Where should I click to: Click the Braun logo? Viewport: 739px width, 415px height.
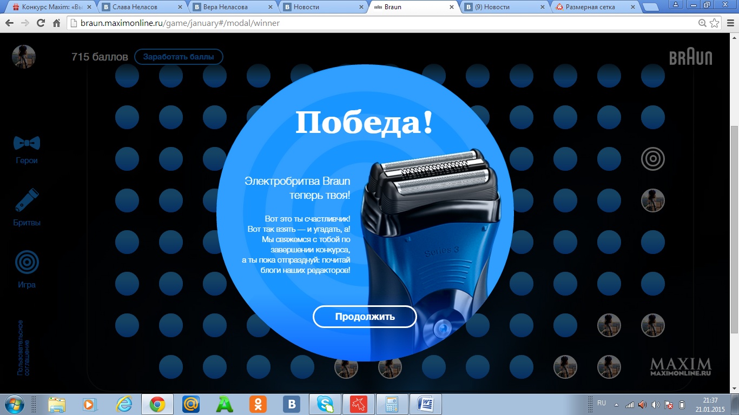[x=690, y=57]
